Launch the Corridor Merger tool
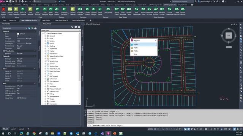Image resolution: width=243 pixels, height=136 pixels. [x=94, y=11]
